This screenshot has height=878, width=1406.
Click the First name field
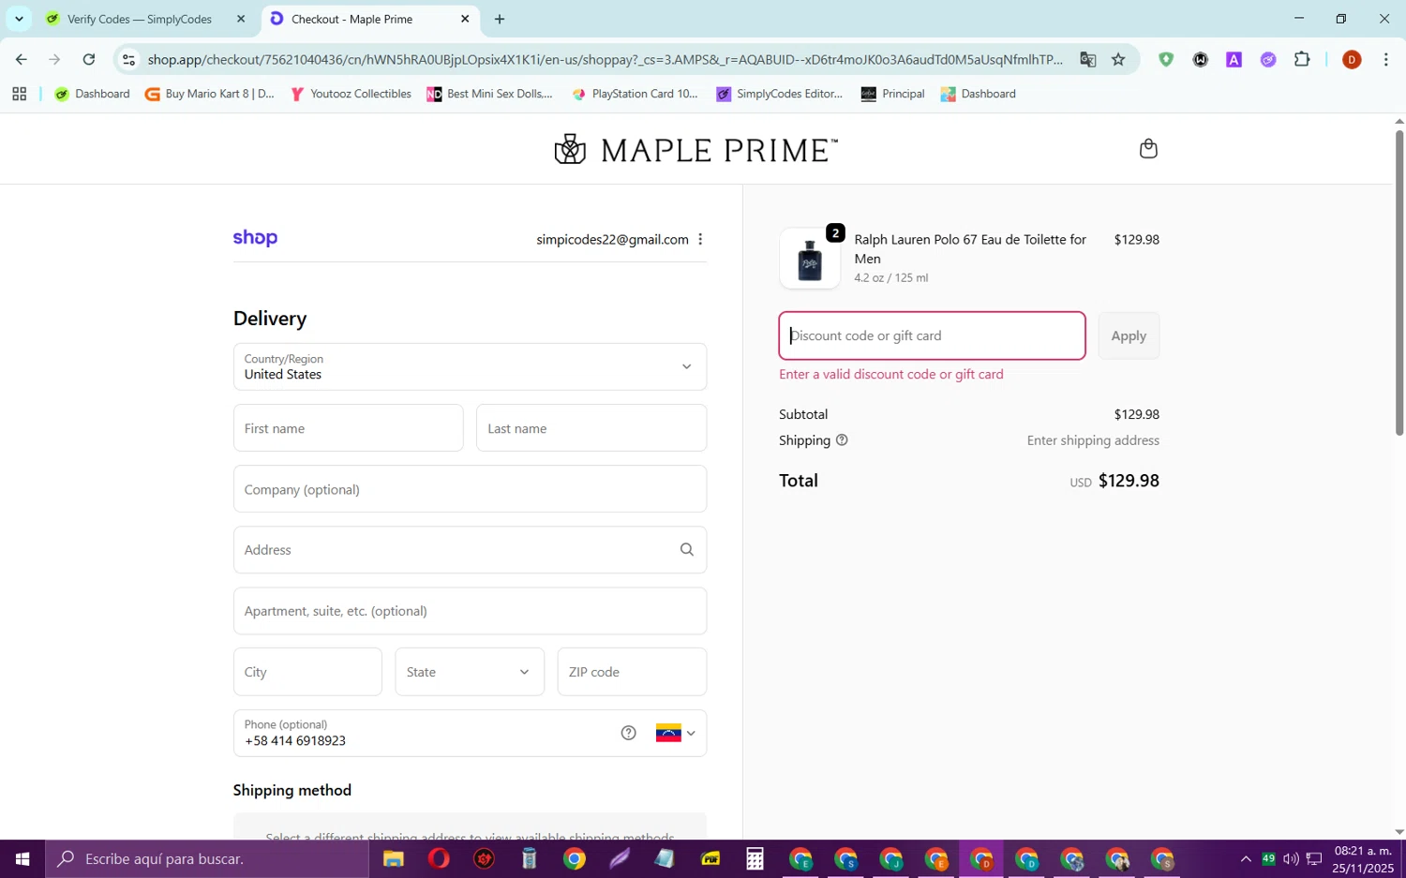tap(348, 428)
